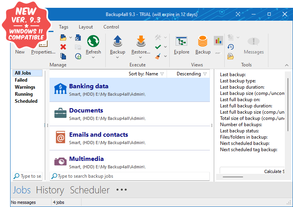Click the duplicate job copy icon
Image resolution: width=293 pixels, height=207 pixels.
coord(63,56)
